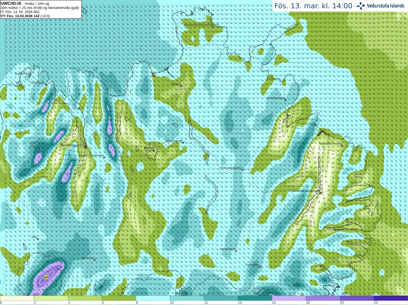The width and height of the screenshot is (408, 305).
Task: Click the 'UWC/IG-IS' model title text
Action: point(11,3)
